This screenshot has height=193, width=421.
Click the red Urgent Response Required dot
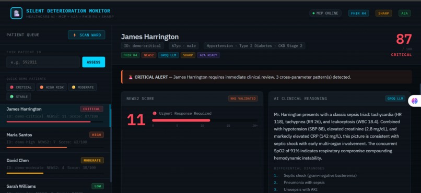[x=155, y=113]
